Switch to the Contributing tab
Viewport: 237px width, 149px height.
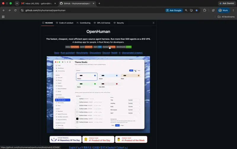[84, 23]
